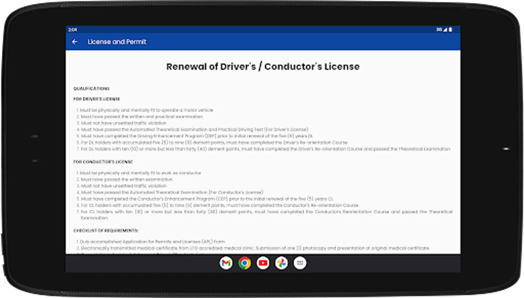Tap the clock in the status bar

tap(73, 30)
